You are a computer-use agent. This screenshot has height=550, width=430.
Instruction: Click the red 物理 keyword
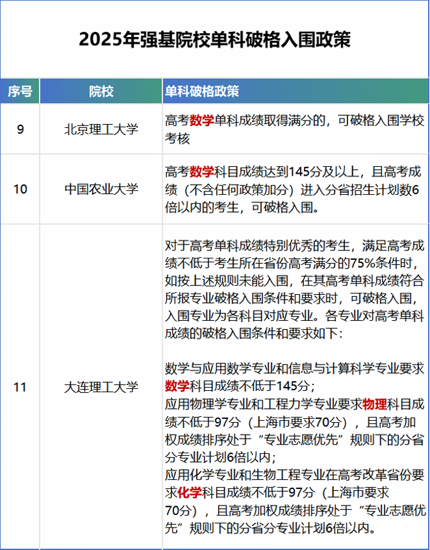tap(375, 404)
